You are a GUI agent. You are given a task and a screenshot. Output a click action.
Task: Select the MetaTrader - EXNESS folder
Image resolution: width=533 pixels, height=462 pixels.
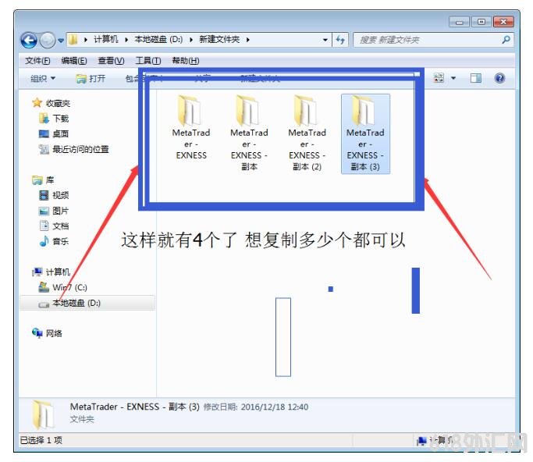(191, 127)
